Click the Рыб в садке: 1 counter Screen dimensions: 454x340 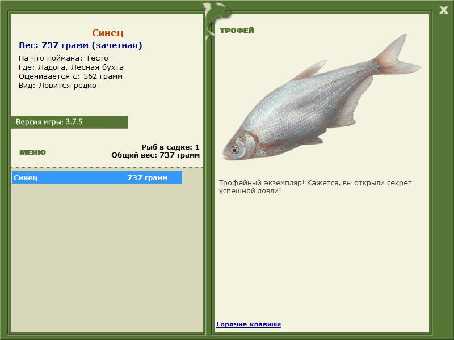[170, 147]
